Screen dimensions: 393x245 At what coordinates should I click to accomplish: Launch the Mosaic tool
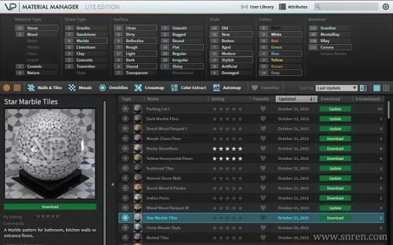tap(80, 88)
